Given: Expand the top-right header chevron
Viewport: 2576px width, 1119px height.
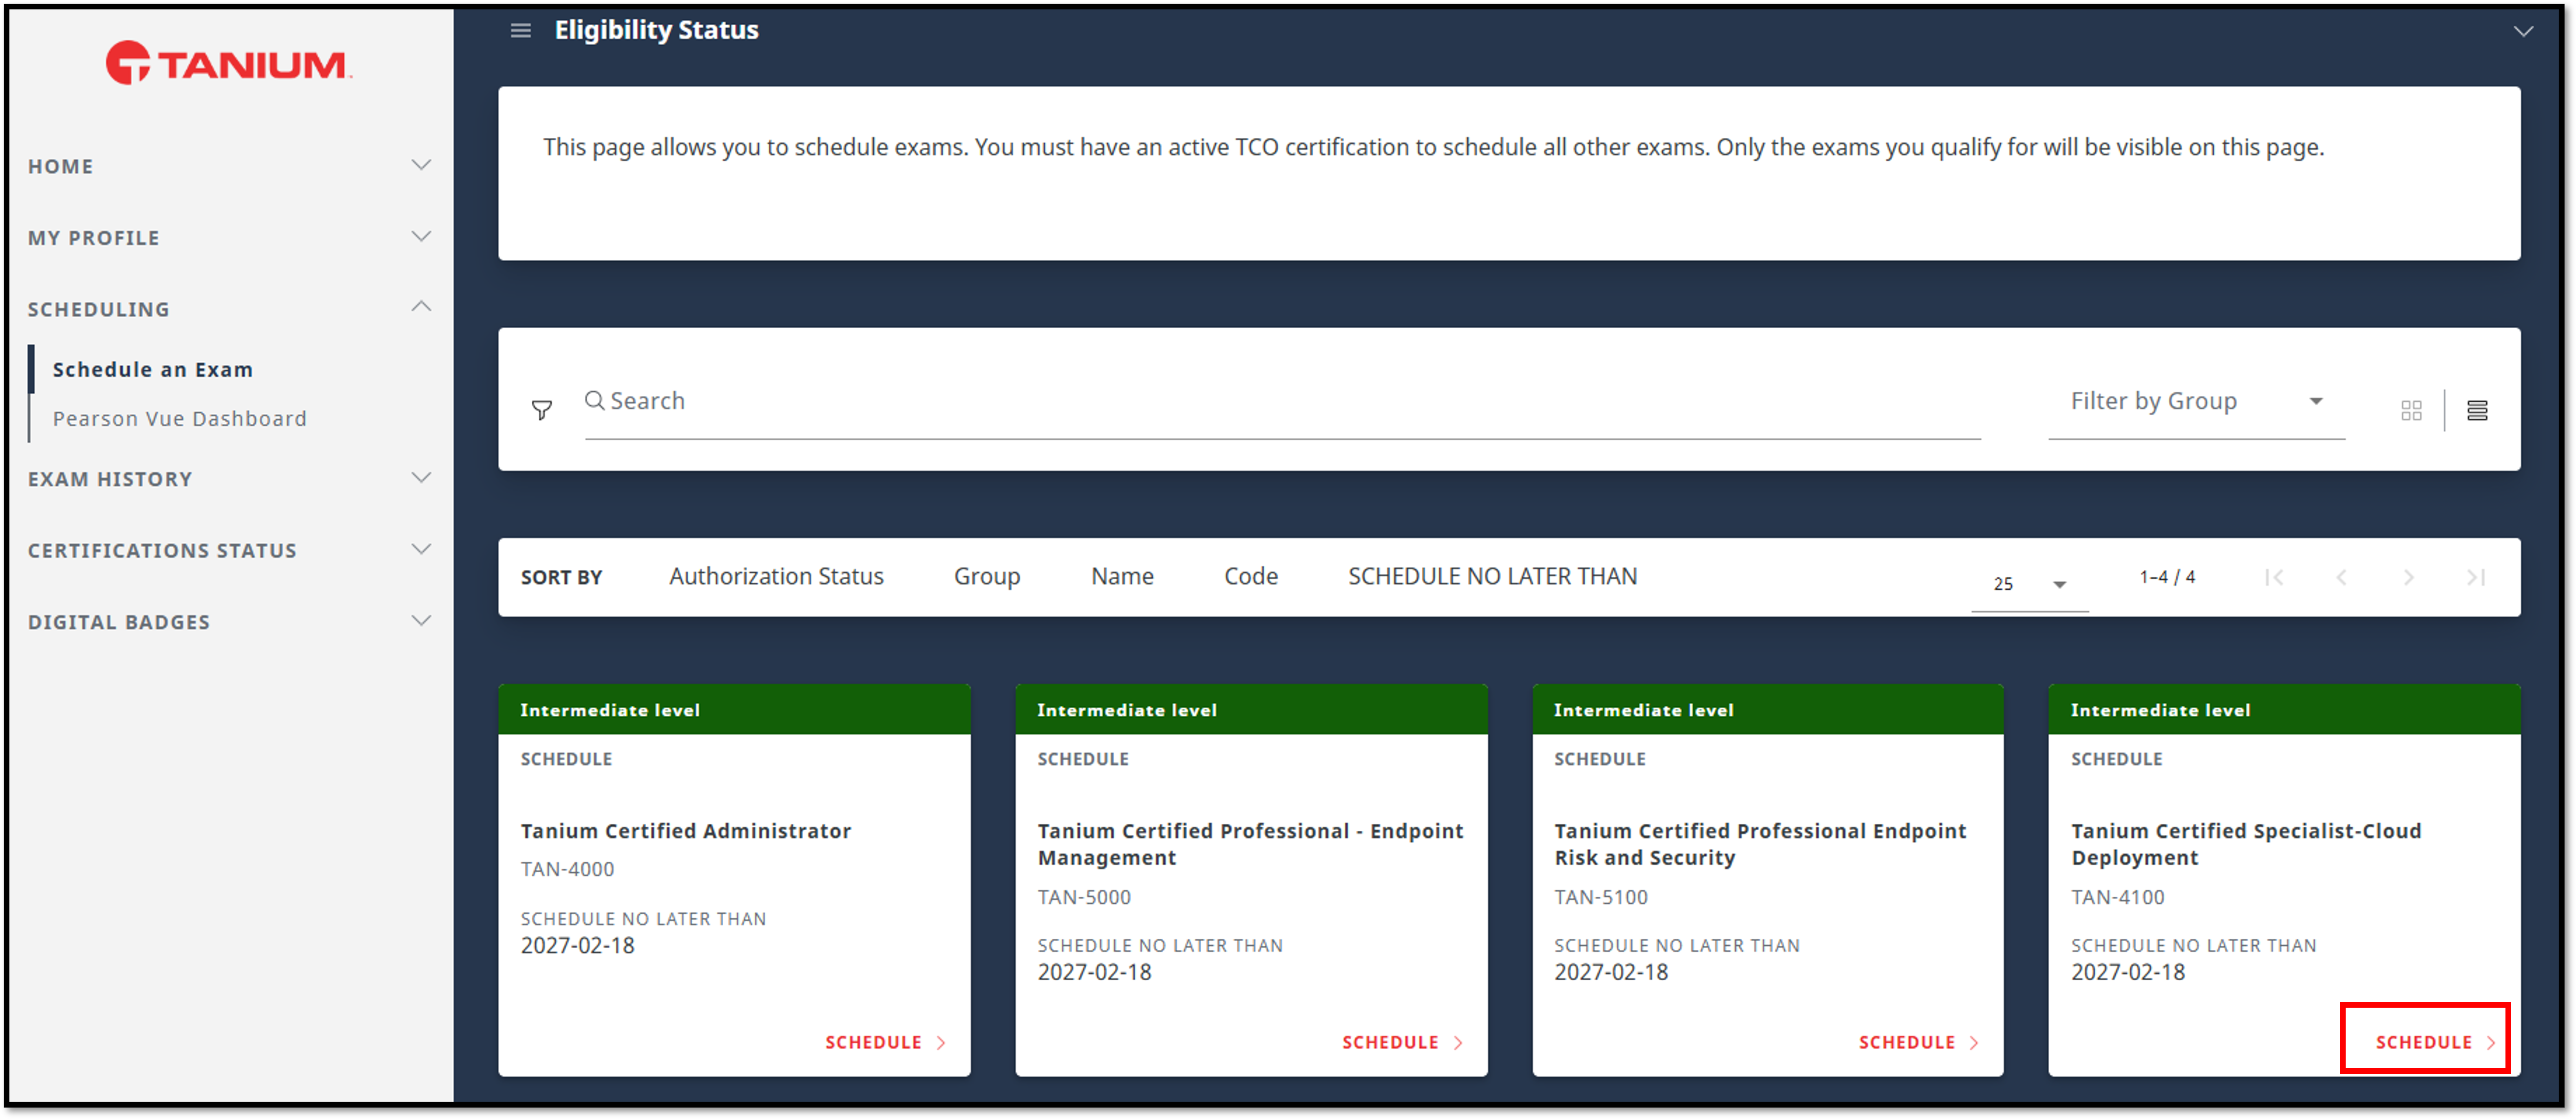Looking at the screenshot, I should click(2523, 31).
